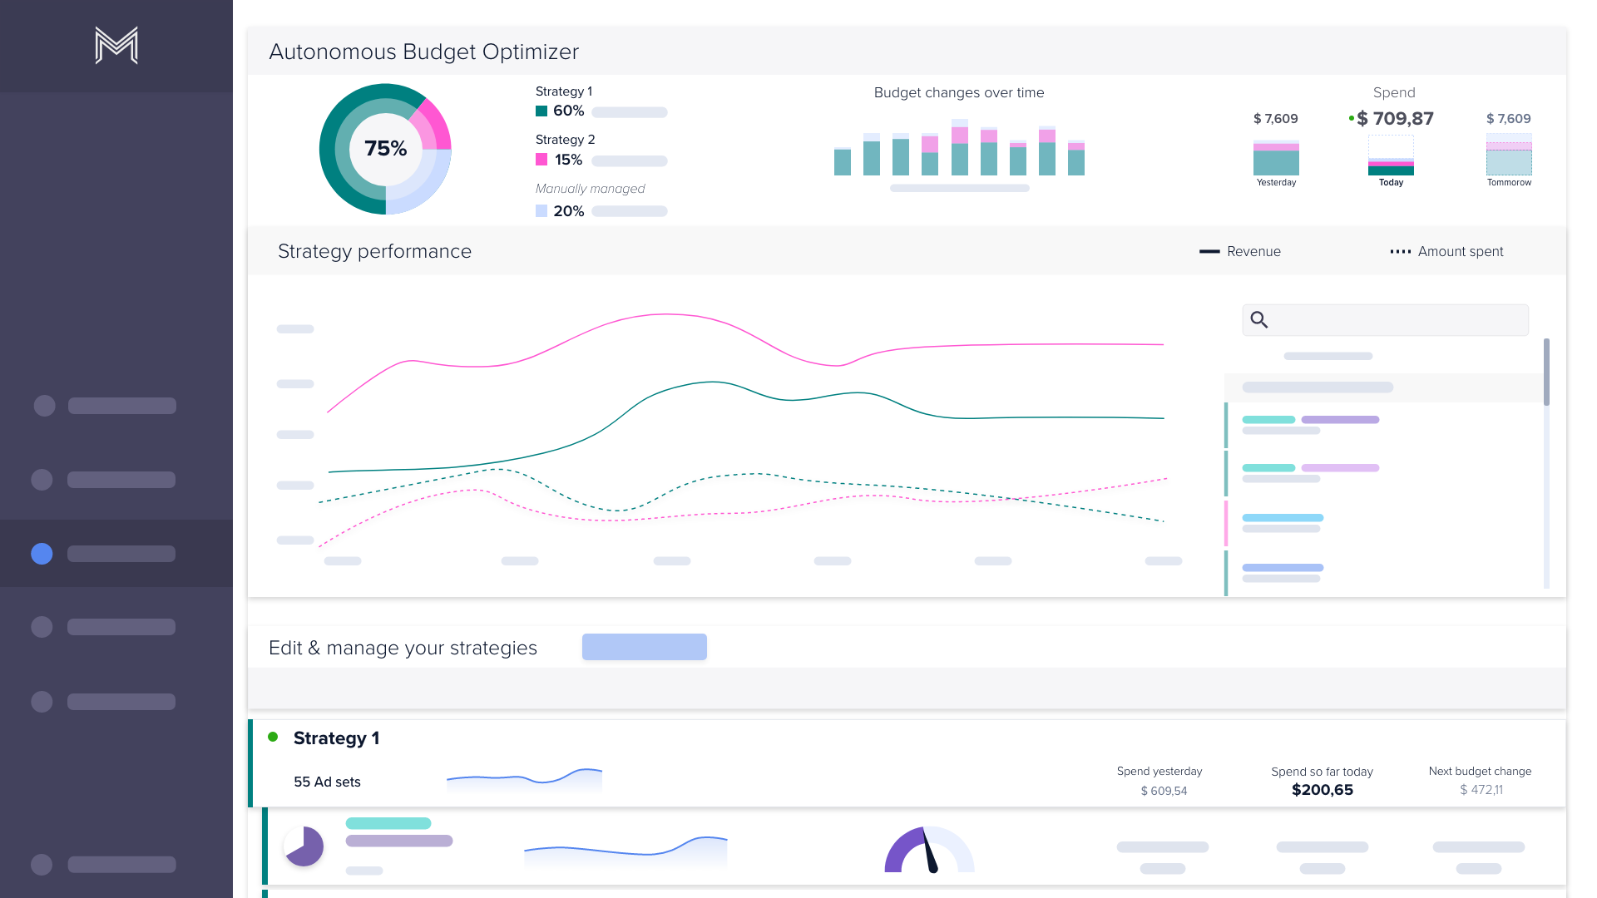Click Strategy 1 teal legend swatch
1597x898 pixels.
541,111
